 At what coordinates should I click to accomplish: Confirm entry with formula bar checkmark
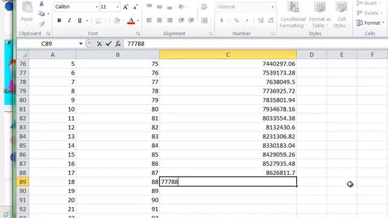click(x=109, y=44)
